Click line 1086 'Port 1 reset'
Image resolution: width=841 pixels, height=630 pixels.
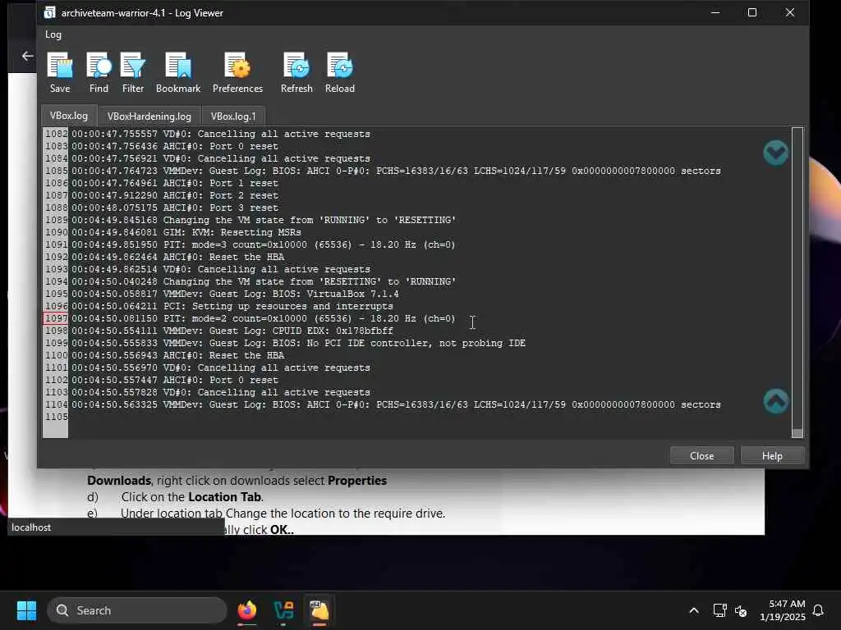click(175, 183)
